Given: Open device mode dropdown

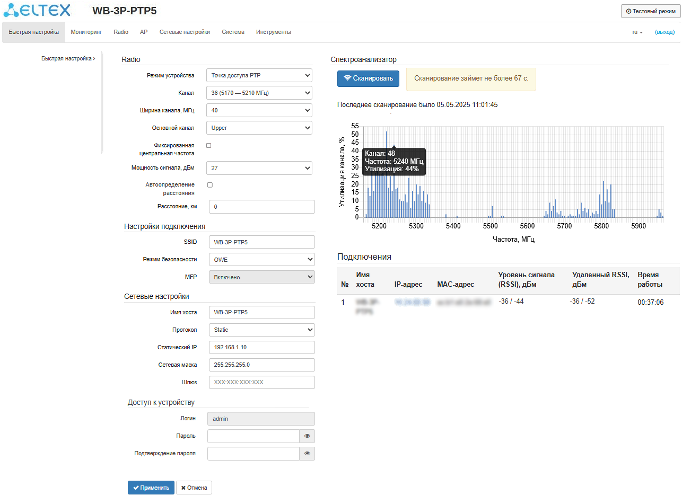Looking at the screenshot, I should pyautogui.click(x=259, y=75).
